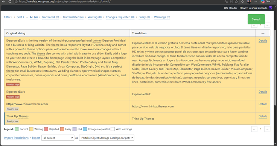Screen dimensions: 277x146
Task: Switch to Untranslated (4) filter
Action: [73, 17]
